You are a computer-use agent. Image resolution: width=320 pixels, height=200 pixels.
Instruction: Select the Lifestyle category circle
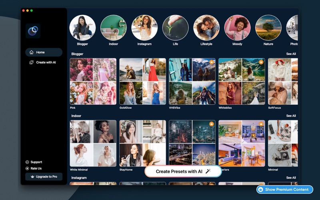tap(206, 28)
